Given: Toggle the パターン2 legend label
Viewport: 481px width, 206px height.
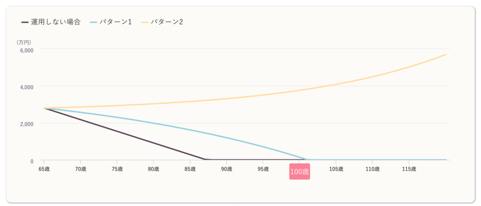Looking at the screenshot, I should pos(167,22).
